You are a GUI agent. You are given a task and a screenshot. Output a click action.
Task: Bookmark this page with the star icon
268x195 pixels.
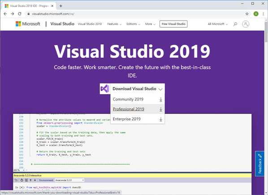[x=247, y=14]
